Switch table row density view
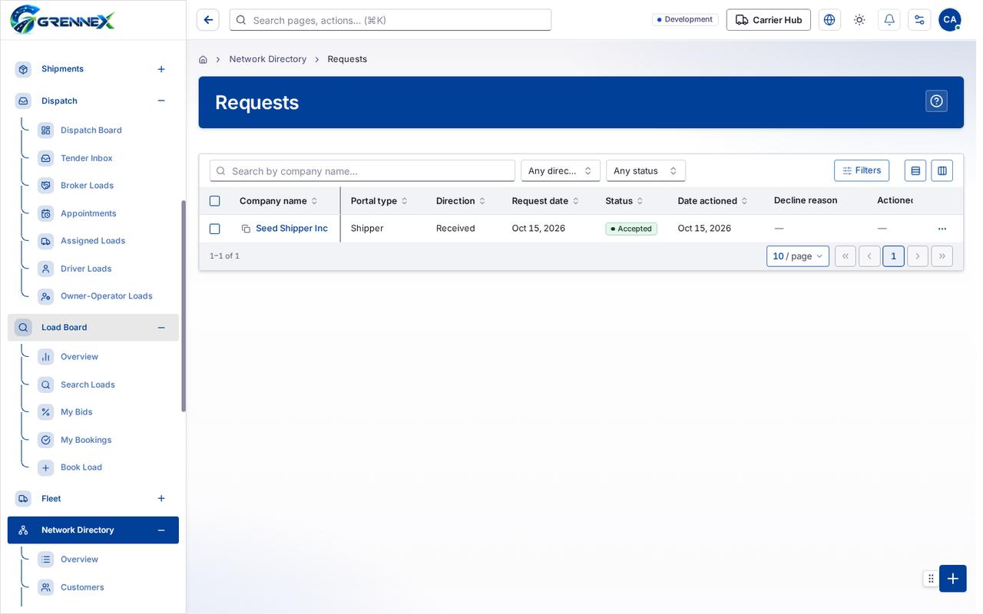Image resolution: width=983 pixels, height=614 pixels. 915,170
